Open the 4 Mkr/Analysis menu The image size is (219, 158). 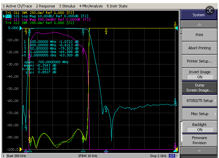pyautogui.click(x=91, y=6)
